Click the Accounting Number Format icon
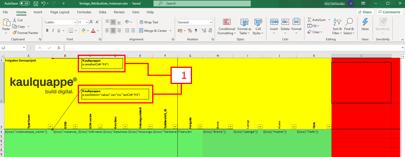 [x=180, y=31]
